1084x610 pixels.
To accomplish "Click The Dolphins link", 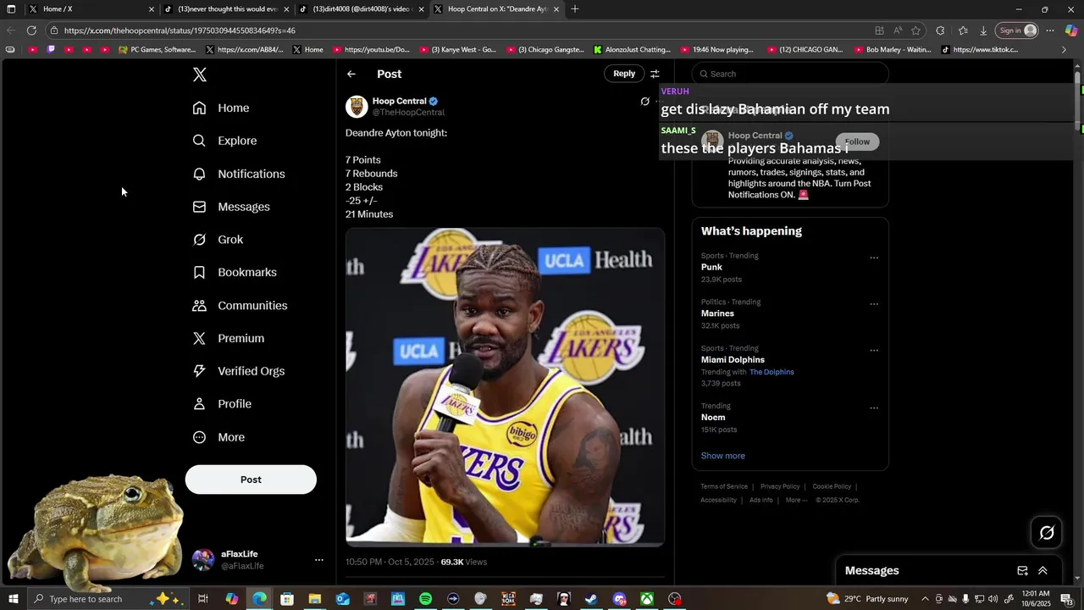I will pos(772,372).
